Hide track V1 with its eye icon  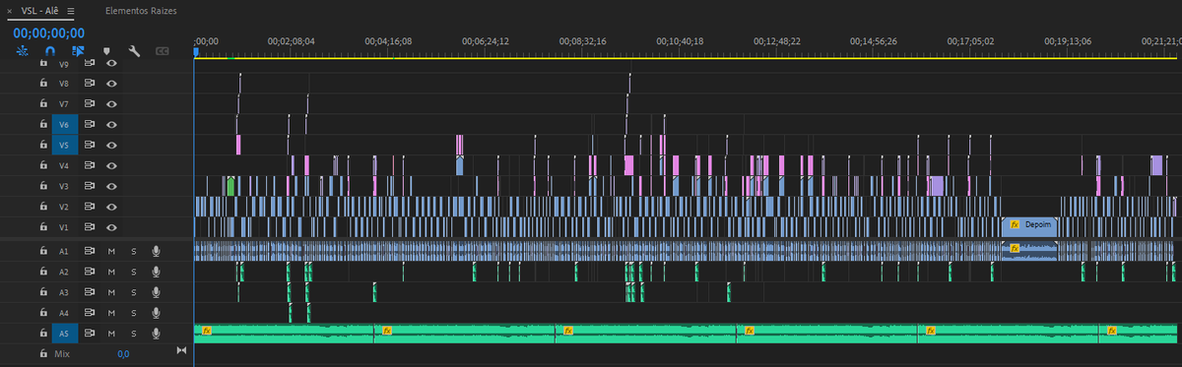click(x=112, y=227)
